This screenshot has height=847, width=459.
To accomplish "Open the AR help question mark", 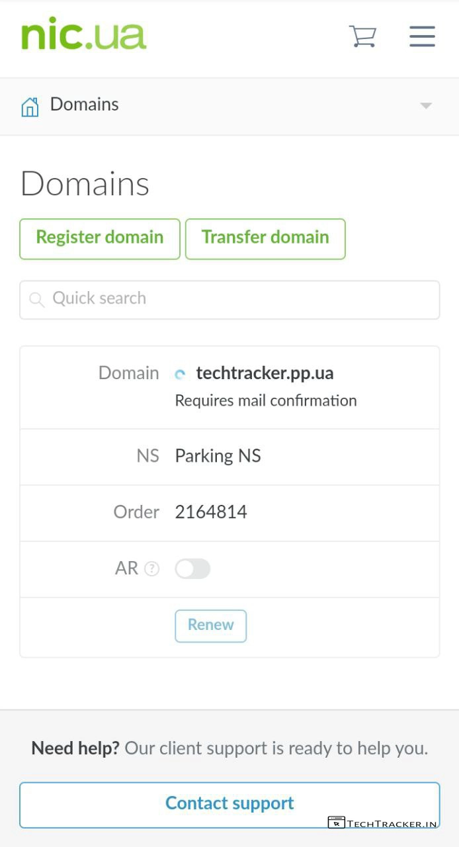I will pos(152,568).
